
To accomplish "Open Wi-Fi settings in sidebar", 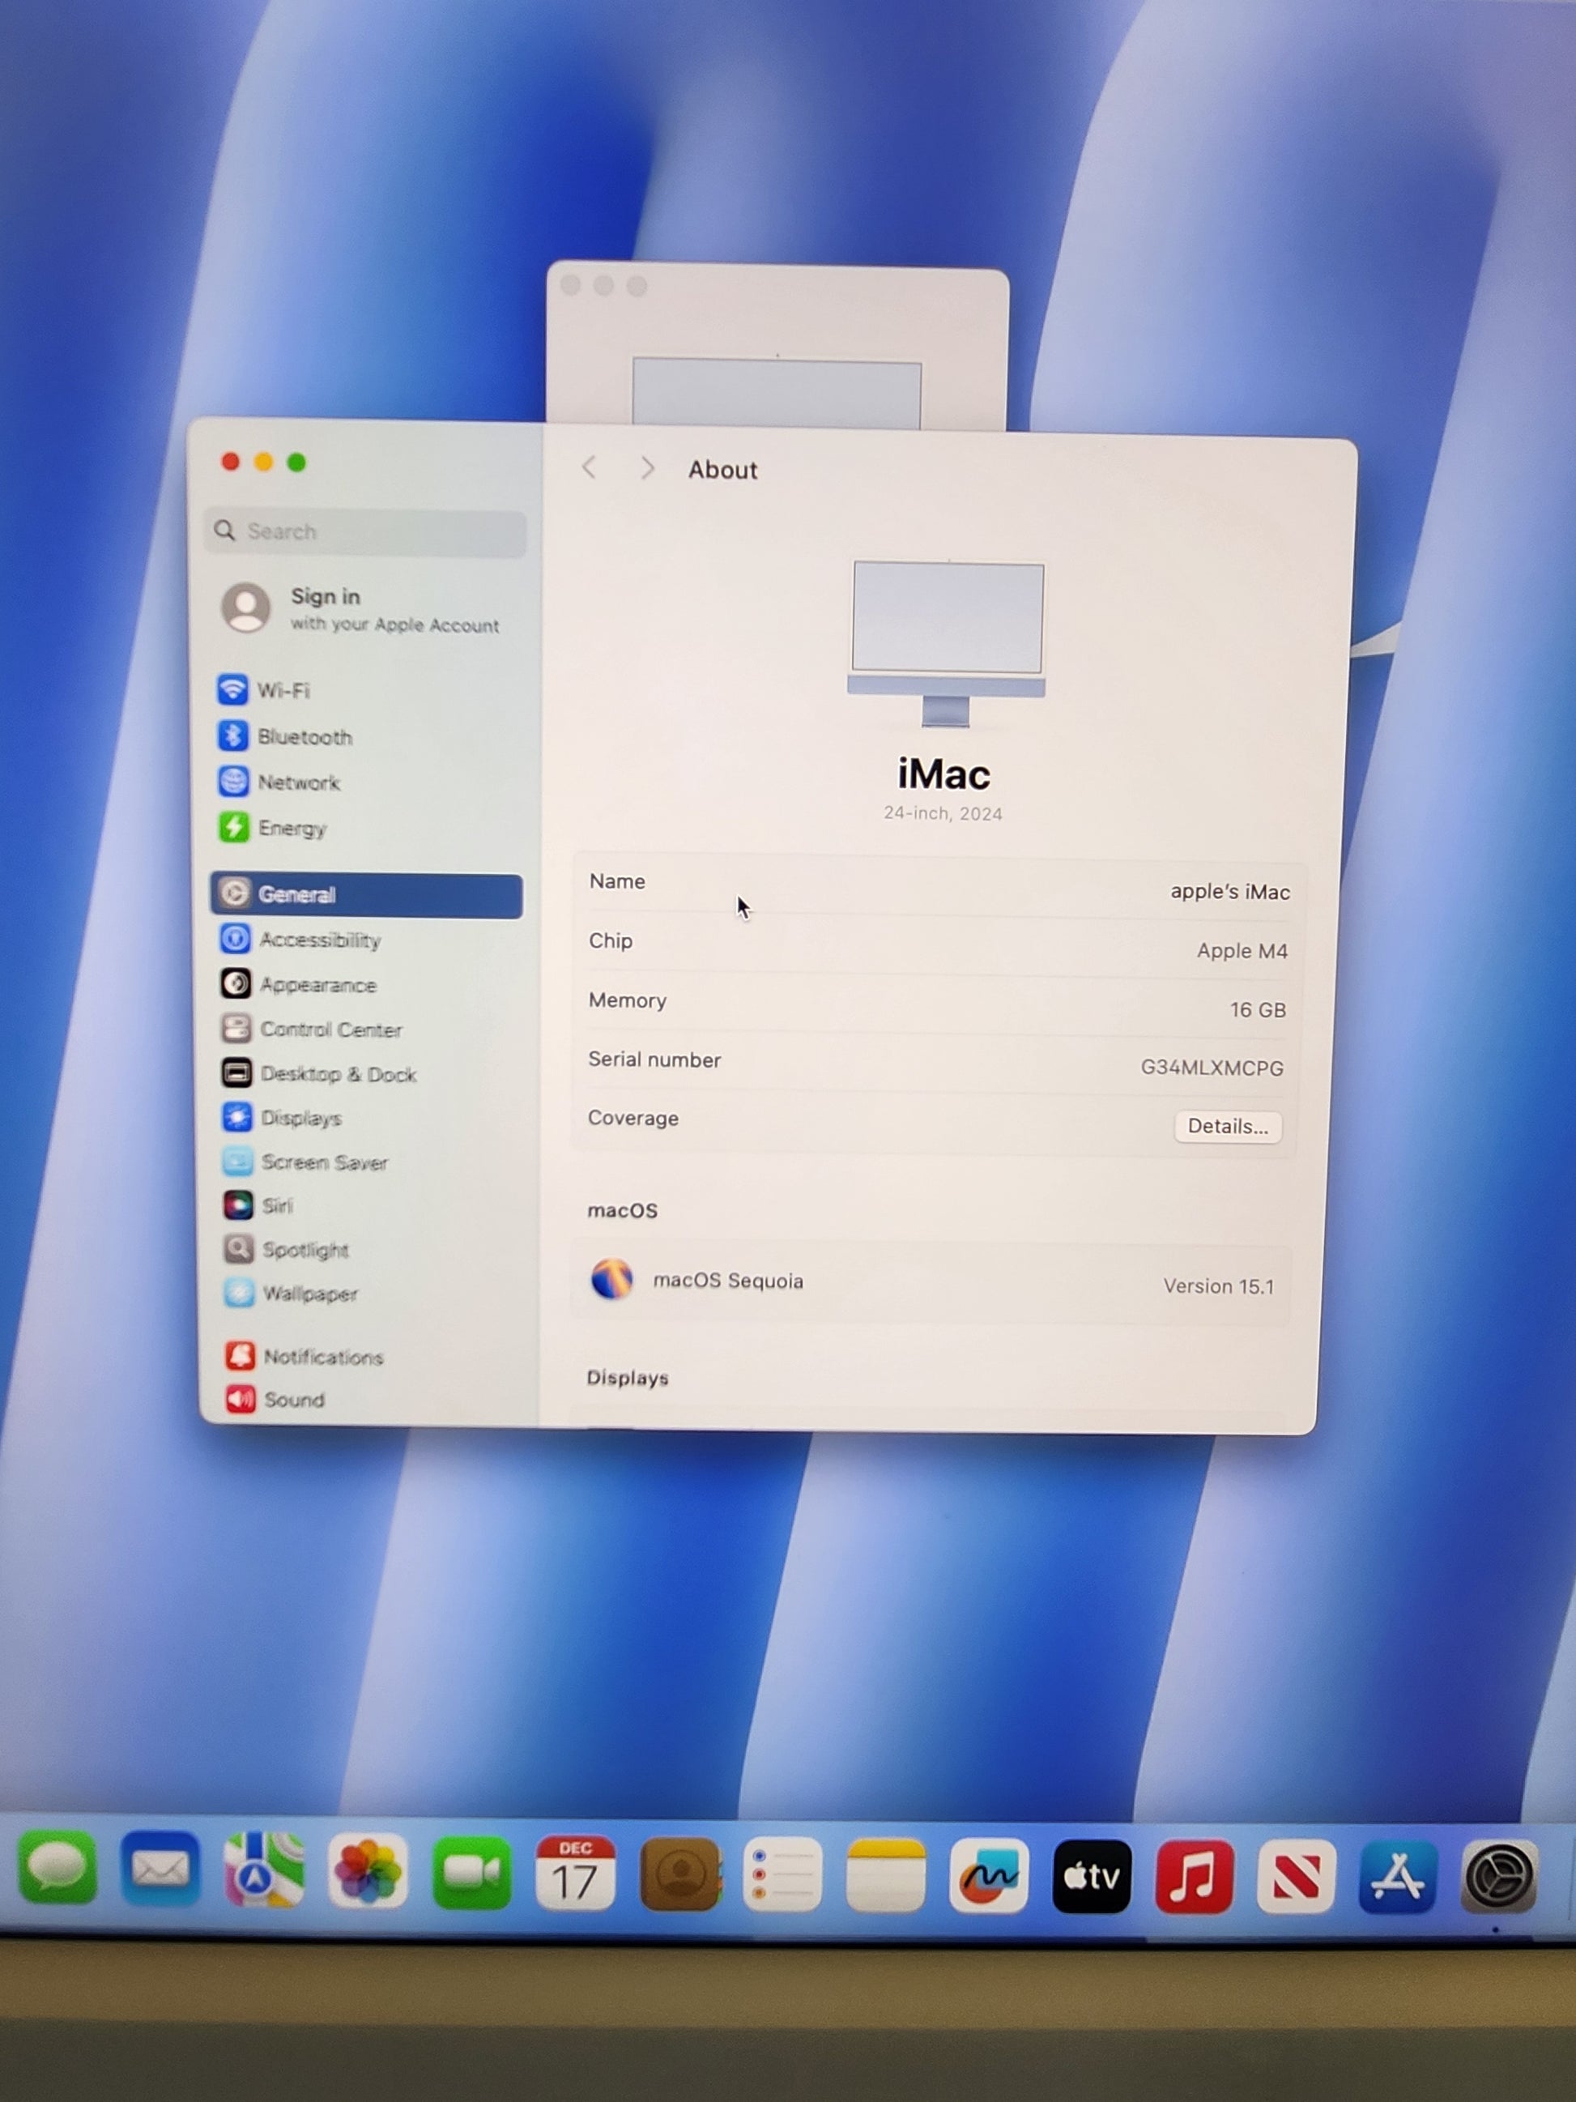I will tap(283, 690).
